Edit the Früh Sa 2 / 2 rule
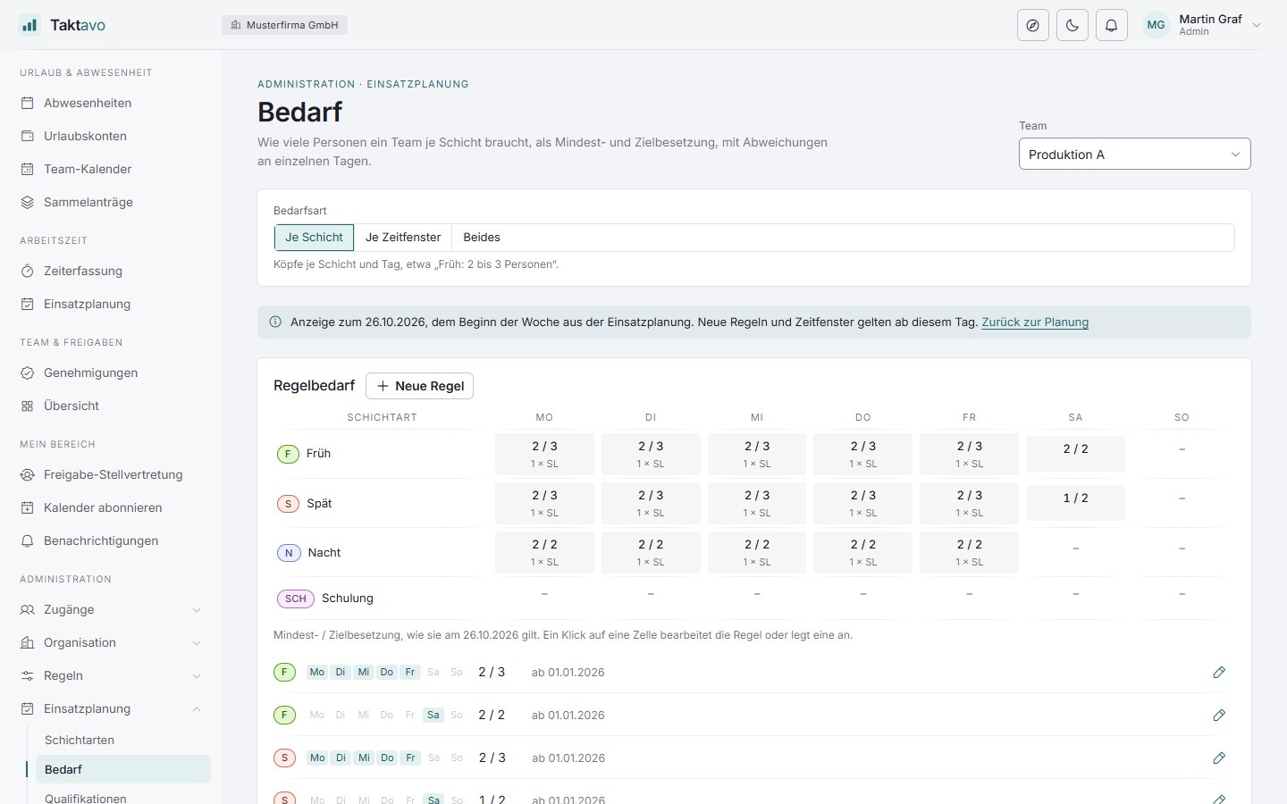This screenshot has width=1287, height=804. (x=1219, y=715)
